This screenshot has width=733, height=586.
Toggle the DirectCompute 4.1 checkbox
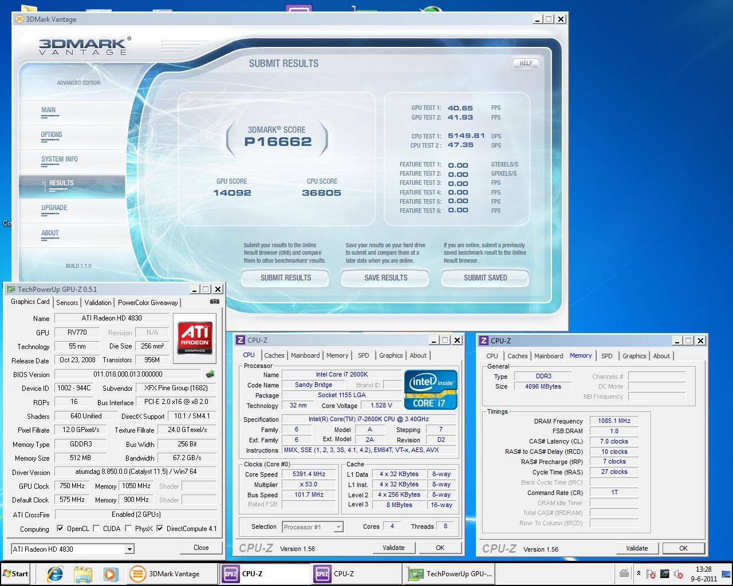tap(160, 529)
